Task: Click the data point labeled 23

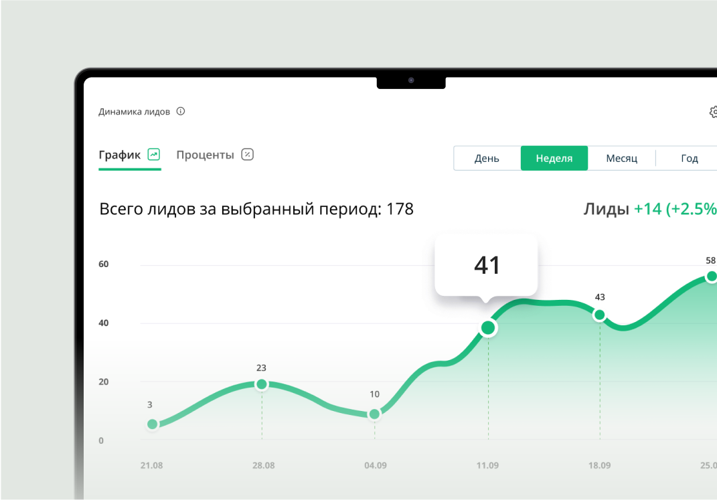Action: pyautogui.click(x=262, y=384)
